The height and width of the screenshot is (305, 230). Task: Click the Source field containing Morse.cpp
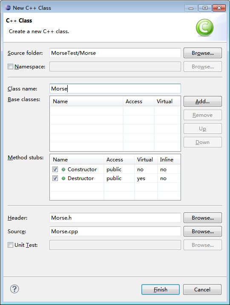[115, 231]
